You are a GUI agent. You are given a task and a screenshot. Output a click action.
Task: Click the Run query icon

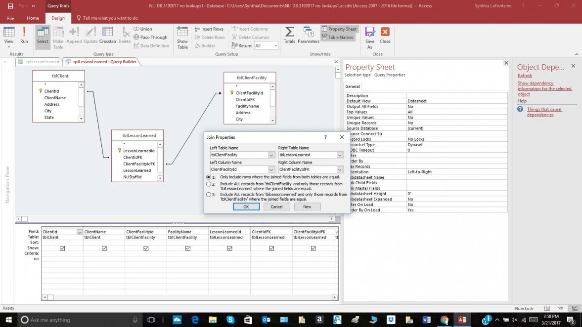click(24, 36)
